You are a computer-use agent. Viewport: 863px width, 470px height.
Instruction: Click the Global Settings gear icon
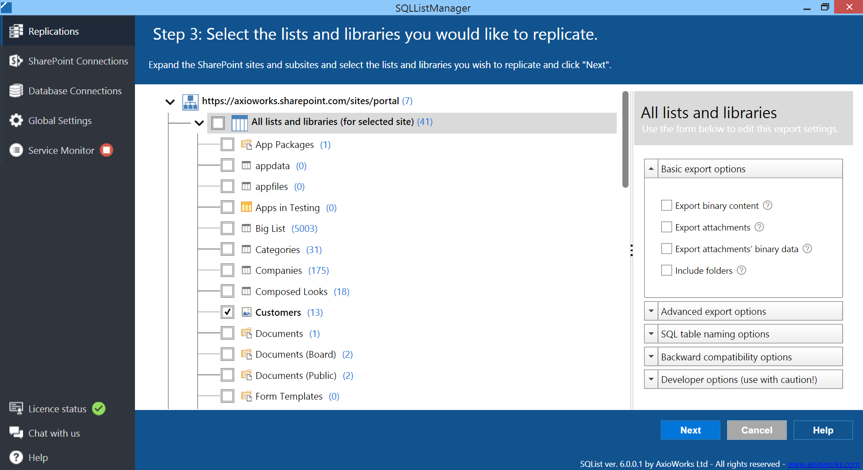[x=16, y=120]
